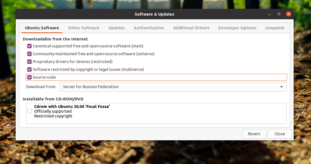311x164 pixels.
Task: Click the Revert button
Action: [254, 134]
